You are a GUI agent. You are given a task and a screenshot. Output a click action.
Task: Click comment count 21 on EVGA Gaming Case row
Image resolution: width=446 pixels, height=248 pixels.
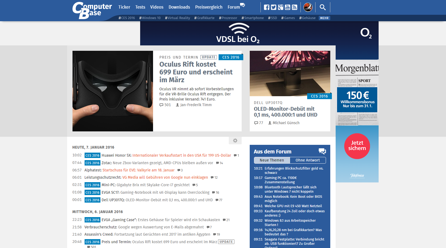pos(226,220)
